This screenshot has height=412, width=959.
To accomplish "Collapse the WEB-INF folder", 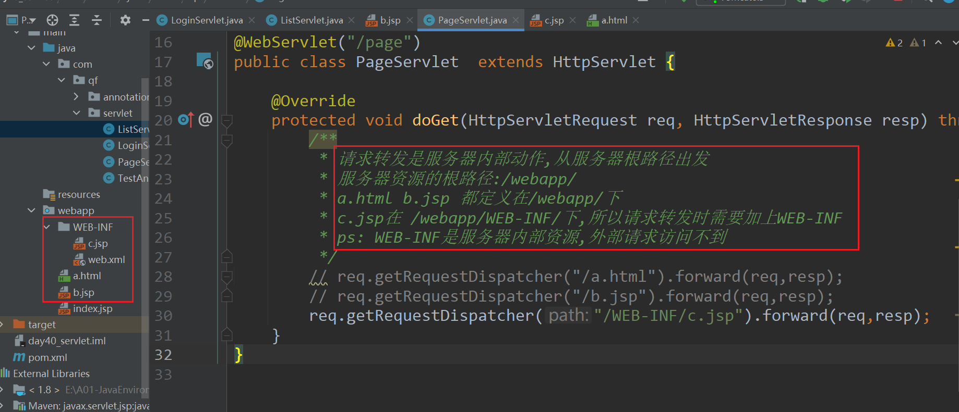I will tap(46, 227).
